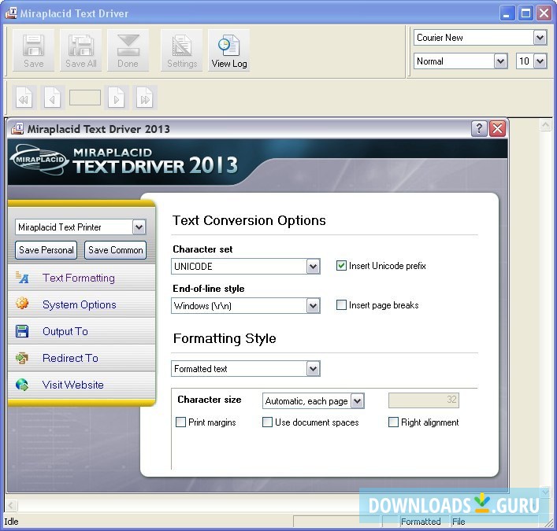Click the character size value field
This screenshot has height=531, width=557.
point(424,400)
